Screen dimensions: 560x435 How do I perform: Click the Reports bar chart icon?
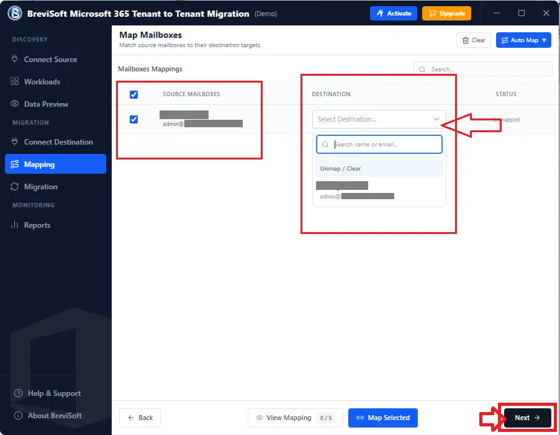point(14,225)
